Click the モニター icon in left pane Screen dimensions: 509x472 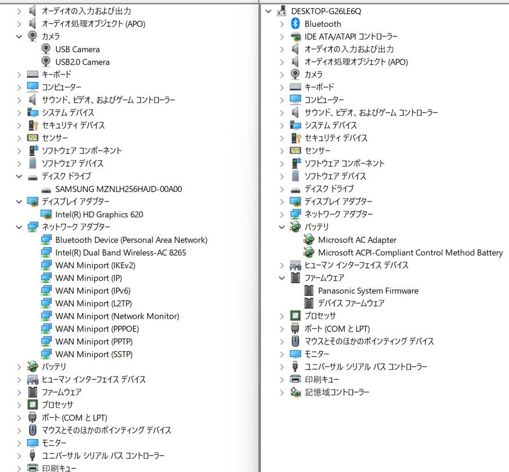point(33,443)
